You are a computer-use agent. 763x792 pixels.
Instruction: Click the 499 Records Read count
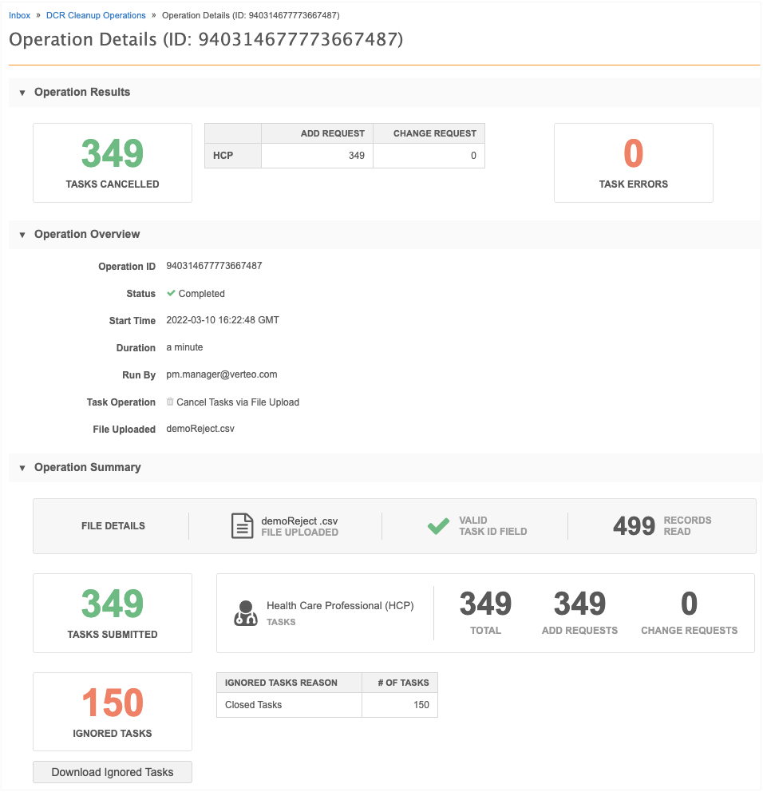[x=635, y=526]
